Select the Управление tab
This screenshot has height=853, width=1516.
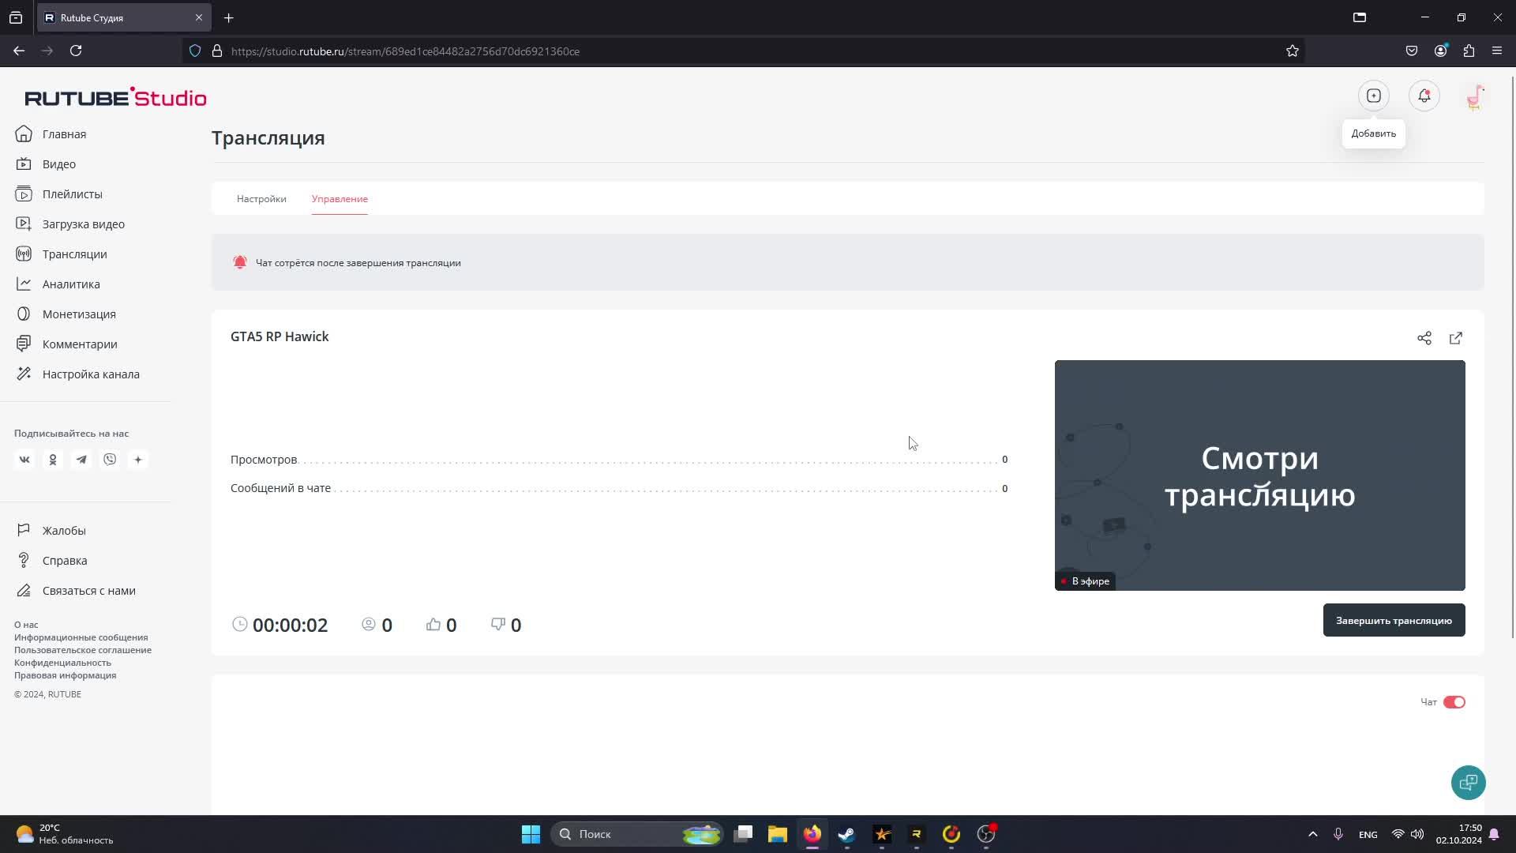(x=340, y=199)
